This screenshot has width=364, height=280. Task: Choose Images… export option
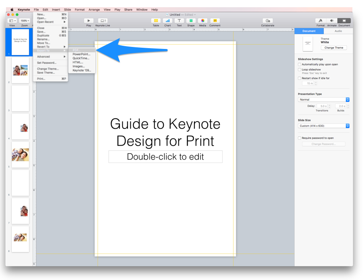[82, 66]
